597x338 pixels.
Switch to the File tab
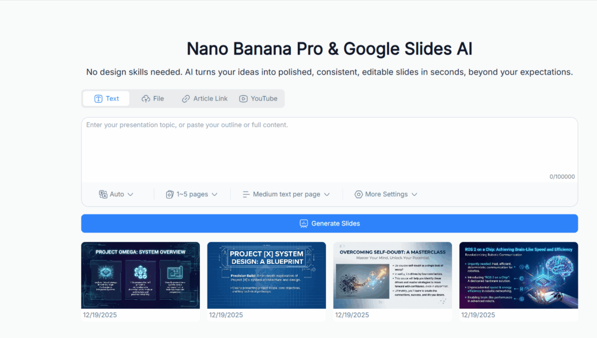click(x=153, y=98)
